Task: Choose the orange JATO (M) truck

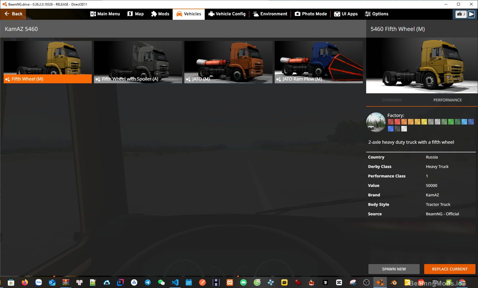Action: pos(228,62)
